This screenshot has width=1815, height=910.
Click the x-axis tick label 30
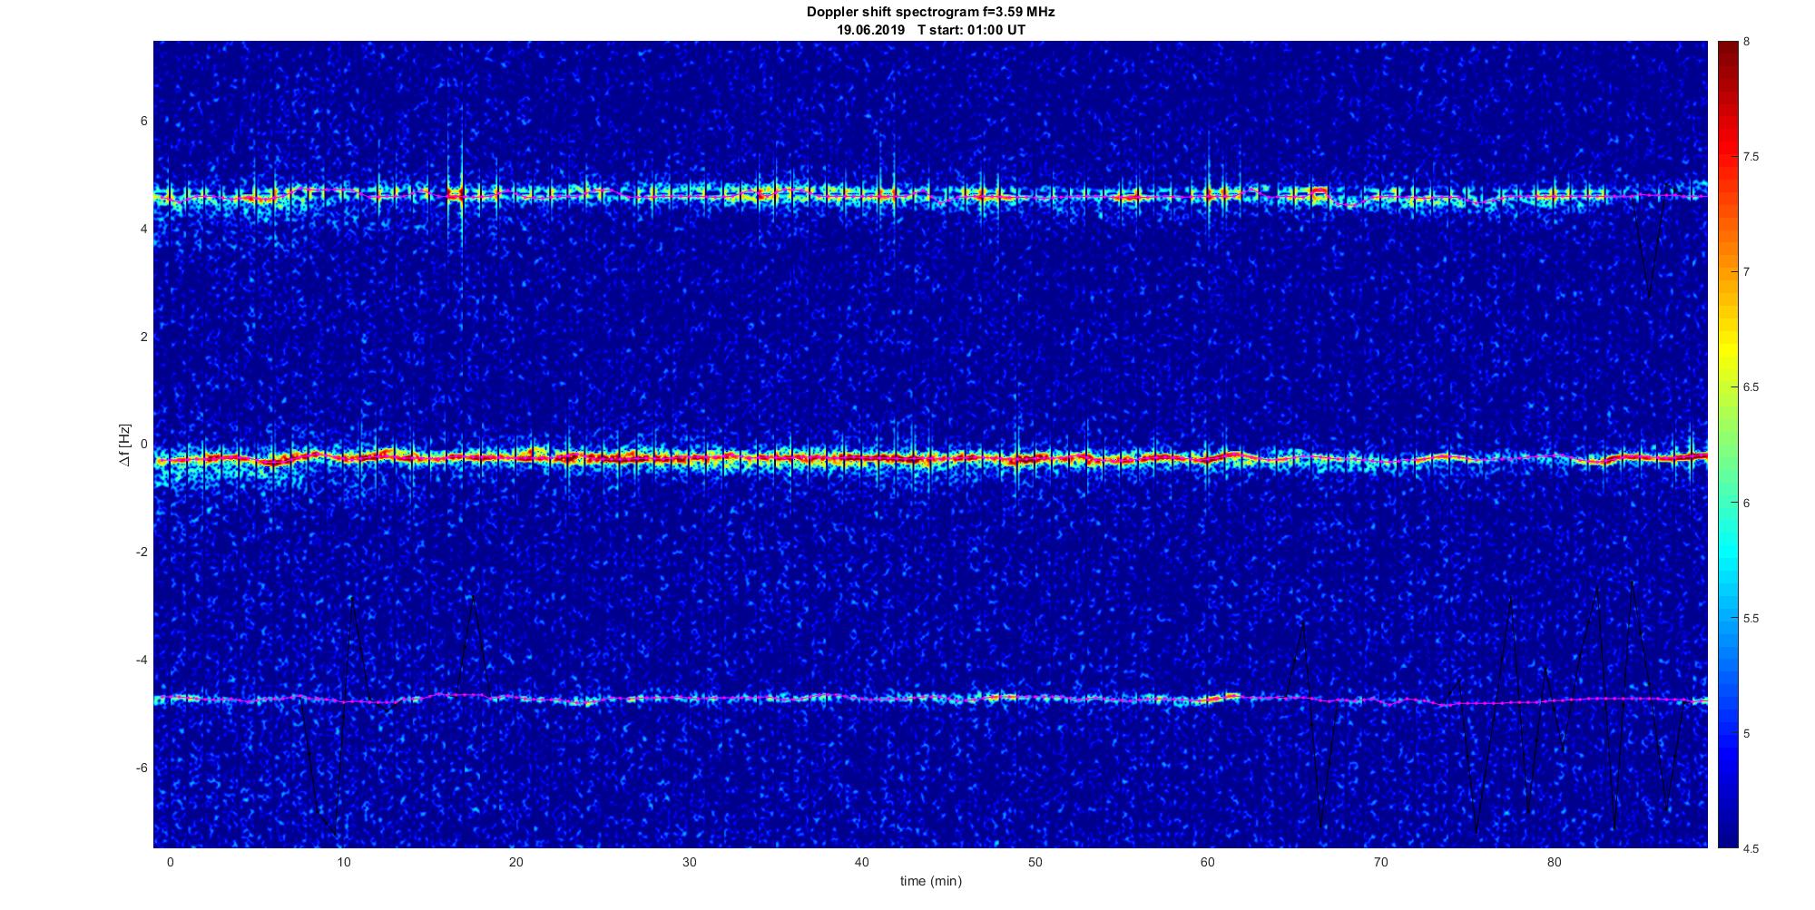tap(689, 862)
